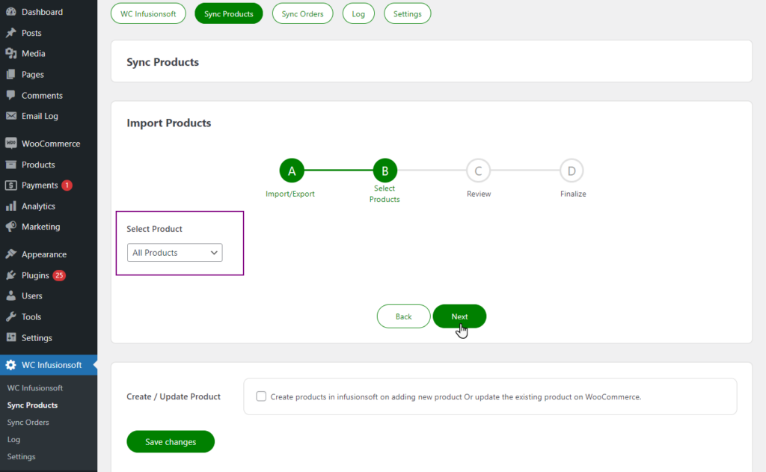This screenshot has height=472, width=766.
Task: Click the Plugins plug icon
Action: pos(10,275)
